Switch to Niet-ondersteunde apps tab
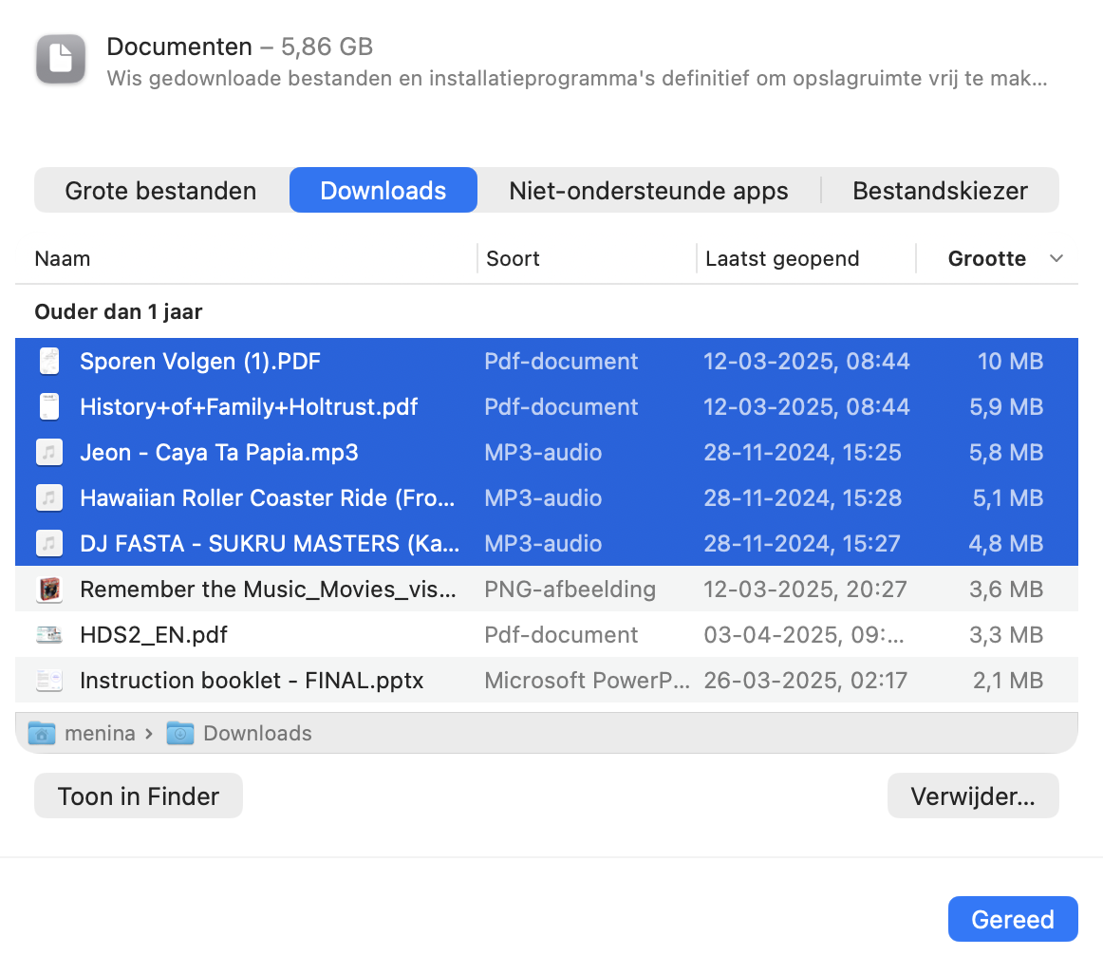This screenshot has width=1103, height=955. point(648,190)
